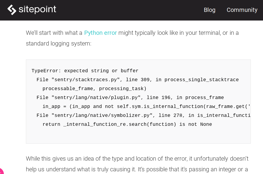Click the "TypeError: expected string or buffer" line

pyautogui.click(x=85, y=71)
